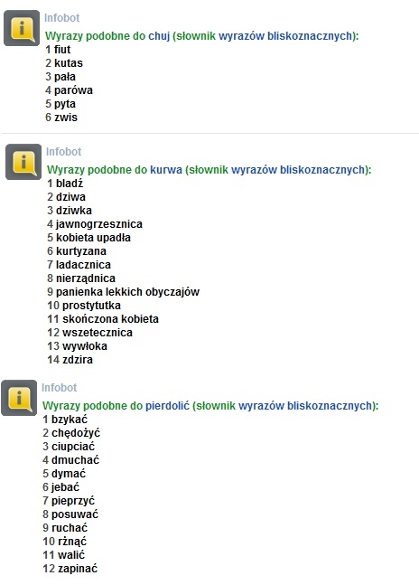Select the entry 'jawnogrzesznica' in the list

pos(99,224)
